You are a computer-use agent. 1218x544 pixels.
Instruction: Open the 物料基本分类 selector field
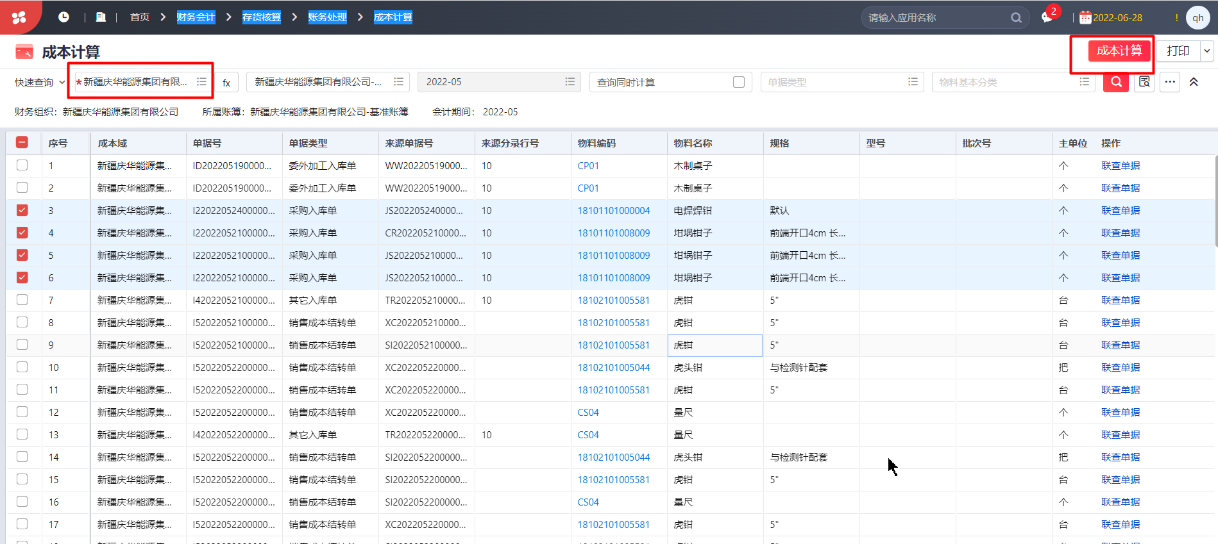coord(1013,82)
